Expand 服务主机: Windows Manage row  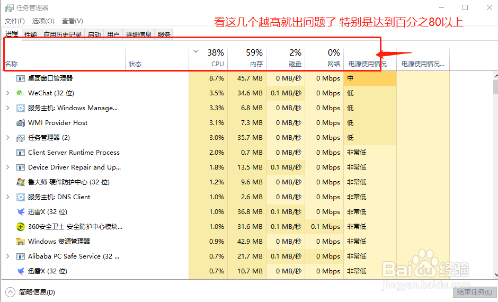coord(8,108)
